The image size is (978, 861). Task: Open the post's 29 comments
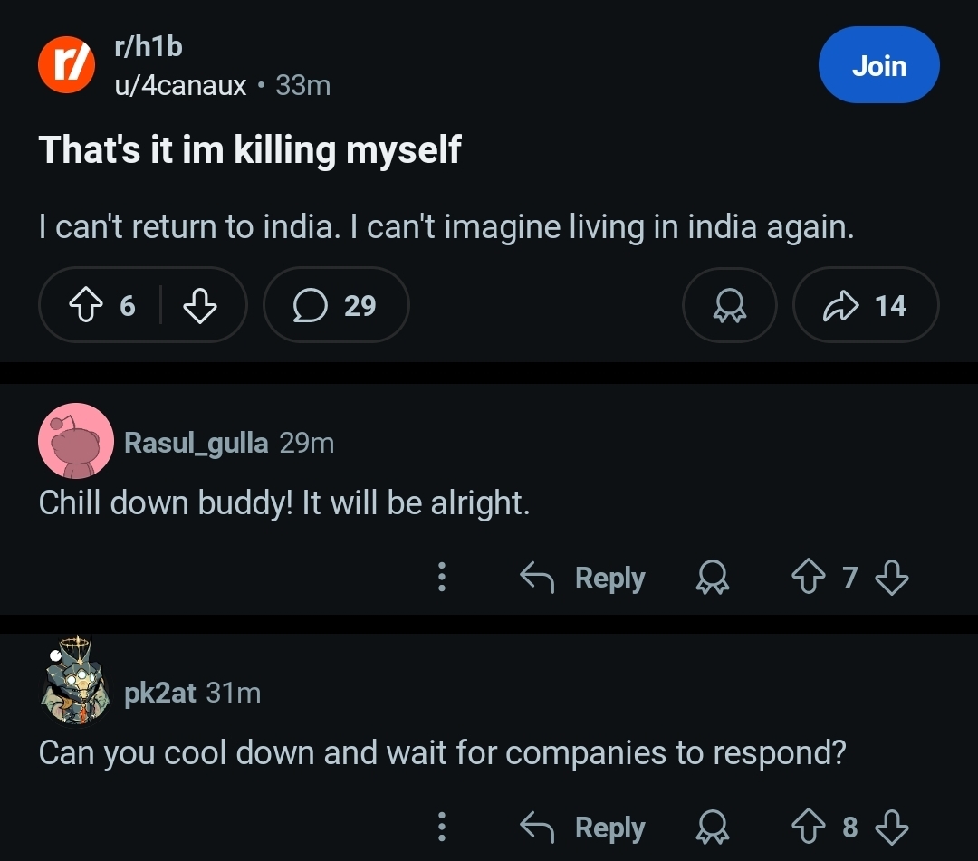(x=336, y=305)
